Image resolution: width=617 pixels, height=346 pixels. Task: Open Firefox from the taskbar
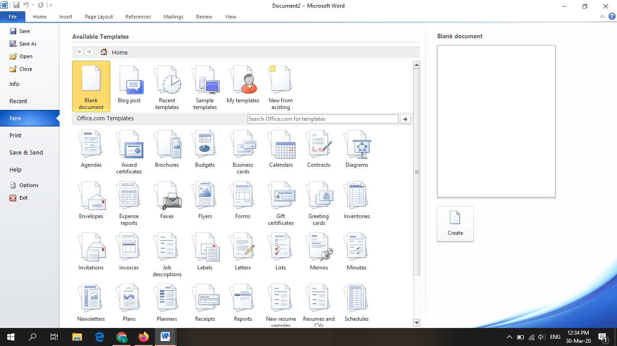(x=144, y=337)
